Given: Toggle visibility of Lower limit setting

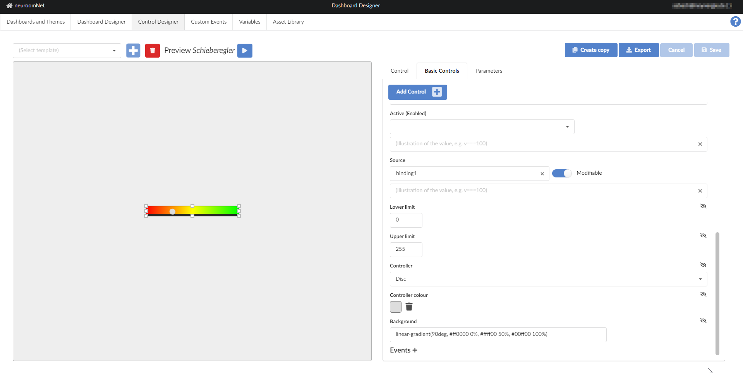Looking at the screenshot, I should [703, 206].
